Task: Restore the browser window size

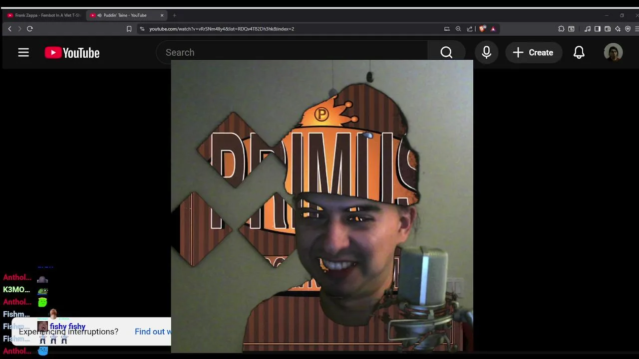Action: (622, 15)
